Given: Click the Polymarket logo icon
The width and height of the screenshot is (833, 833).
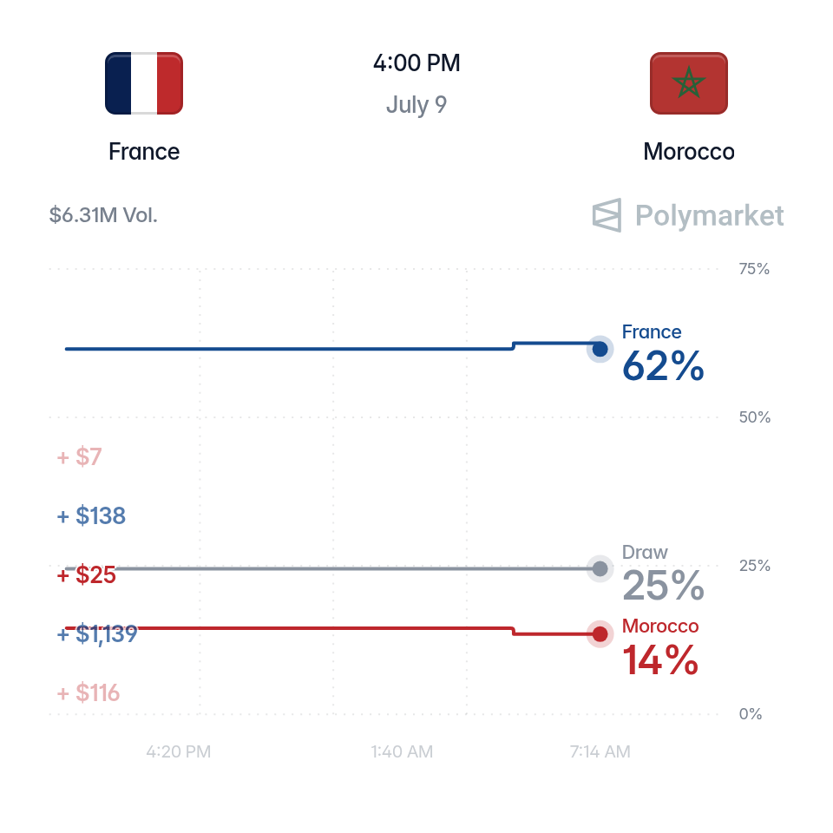Looking at the screenshot, I should [607, 215].
